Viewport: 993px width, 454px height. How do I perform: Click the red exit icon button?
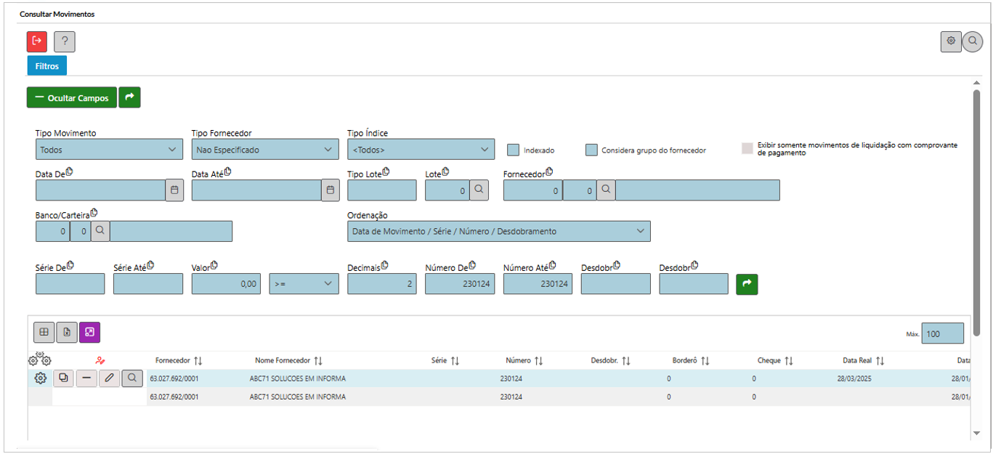pos(37,41)
